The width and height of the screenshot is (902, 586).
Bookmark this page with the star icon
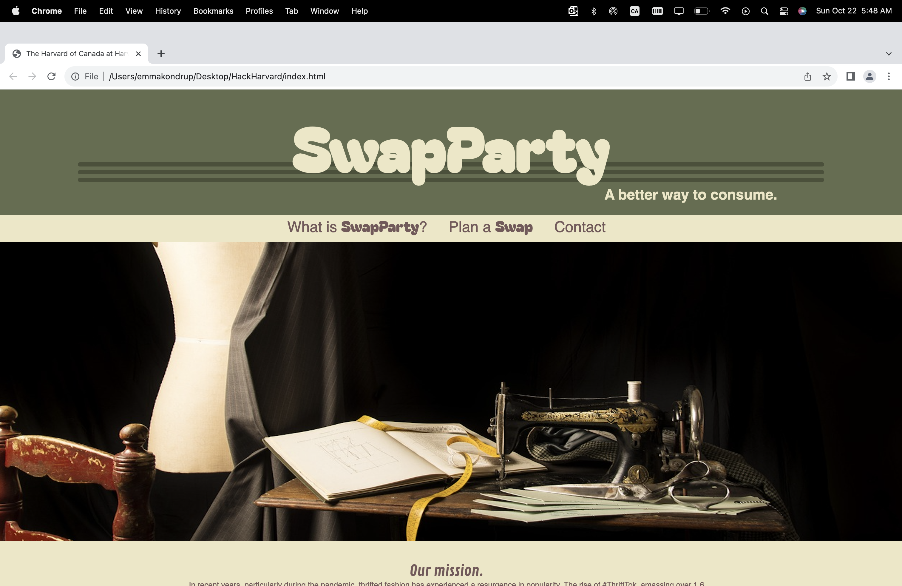827,77
